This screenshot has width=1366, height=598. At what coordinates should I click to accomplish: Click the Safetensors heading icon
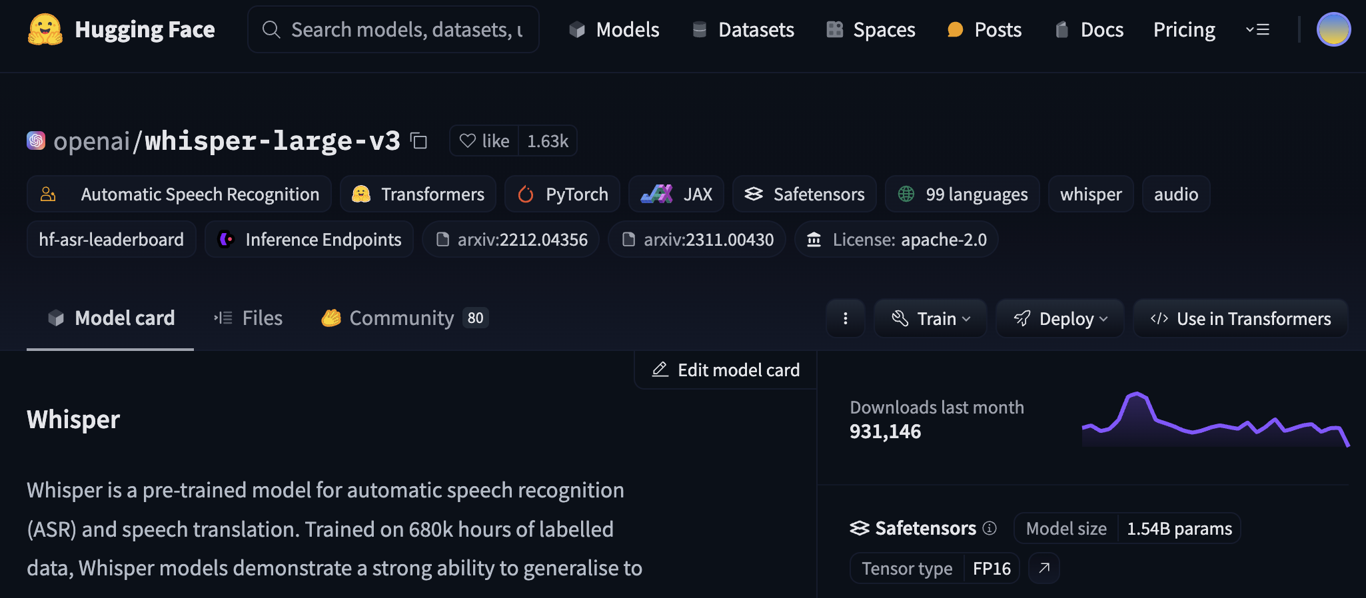coord(860,528)
